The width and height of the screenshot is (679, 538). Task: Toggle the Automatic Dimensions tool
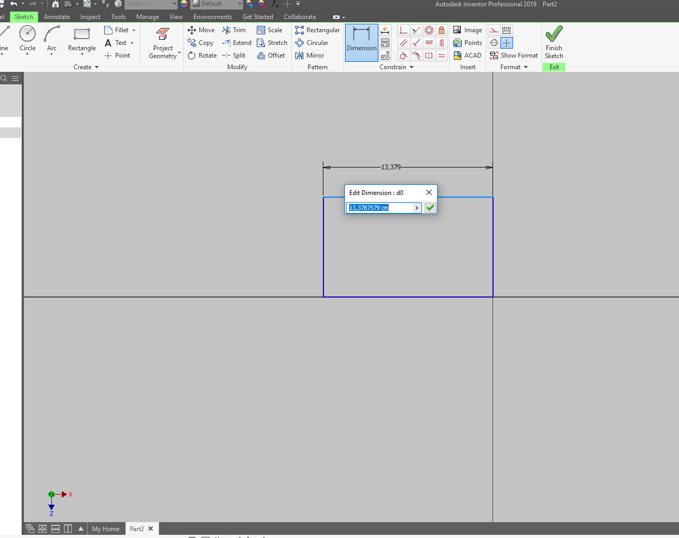(385, 30)
